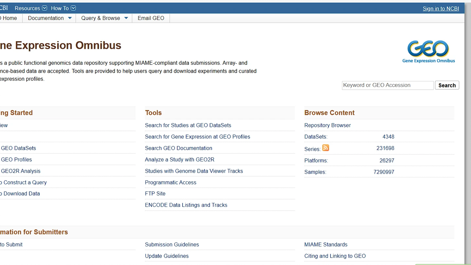Click the GEO Gene Expression Omnibus logo

coord(428,51)
